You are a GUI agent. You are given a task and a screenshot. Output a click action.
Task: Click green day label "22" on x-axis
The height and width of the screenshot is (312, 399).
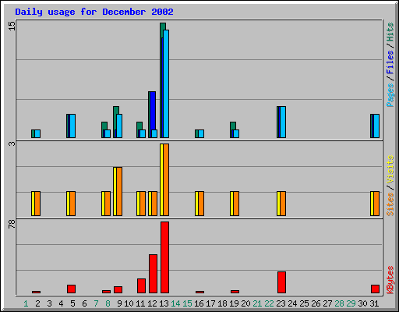pyautogui.click(x=269, y=303)
